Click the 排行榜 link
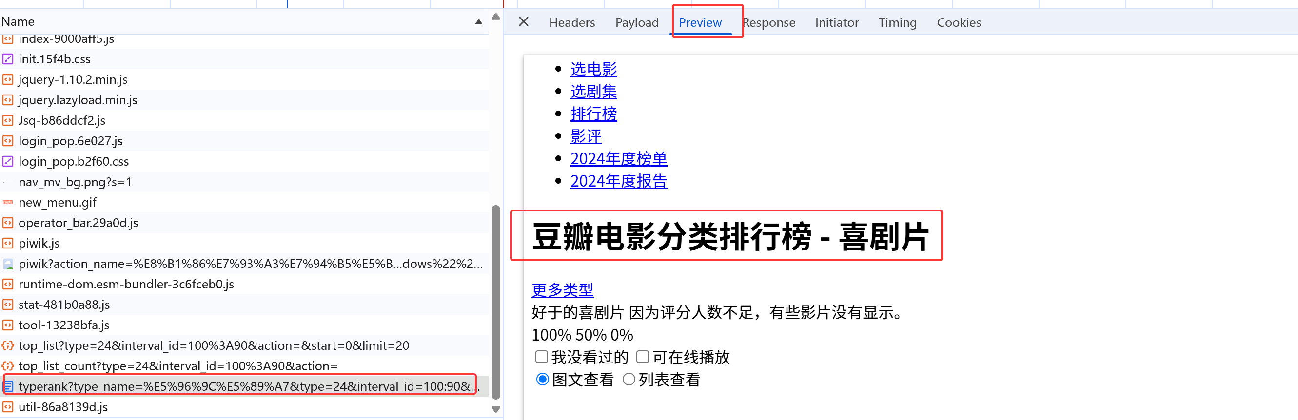Screen dimensions: 1298x420 pyautogui.click(x=593, y=114)
